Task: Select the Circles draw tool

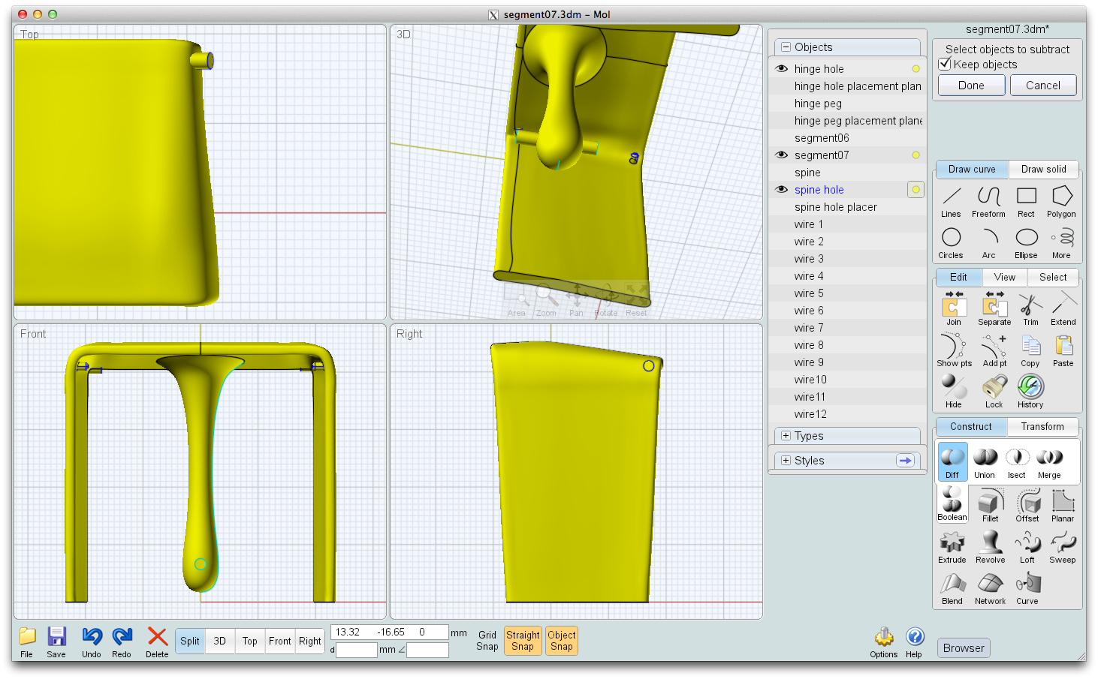Action: [x=951, y=243]
